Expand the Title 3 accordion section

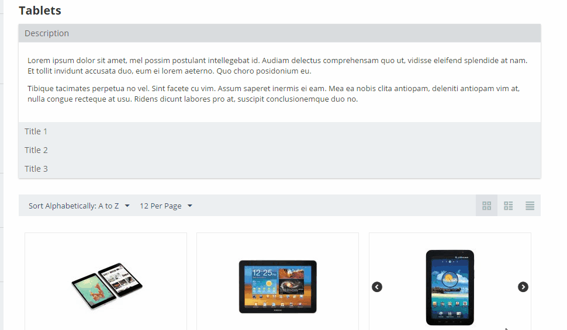coord(279,169)
